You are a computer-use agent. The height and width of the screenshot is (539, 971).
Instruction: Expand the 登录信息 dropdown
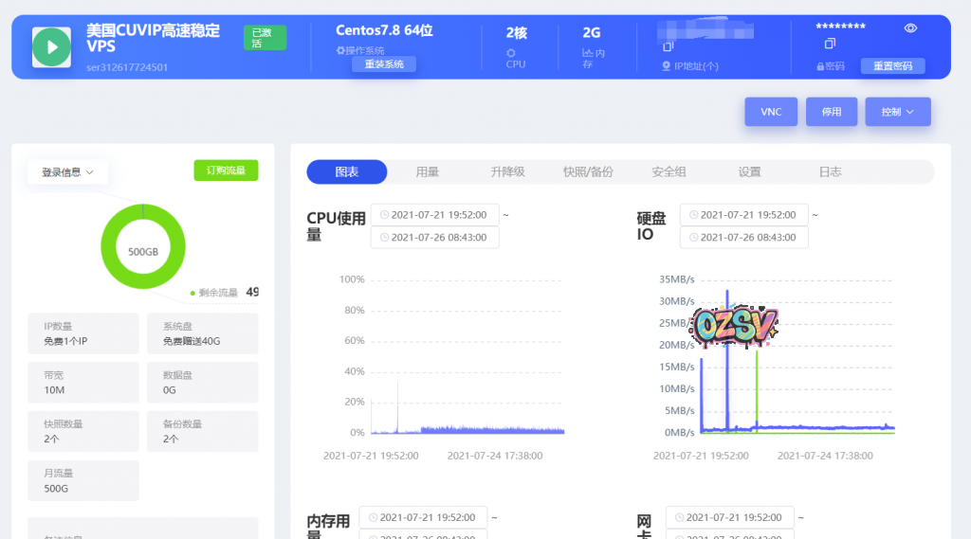[67, 172]
